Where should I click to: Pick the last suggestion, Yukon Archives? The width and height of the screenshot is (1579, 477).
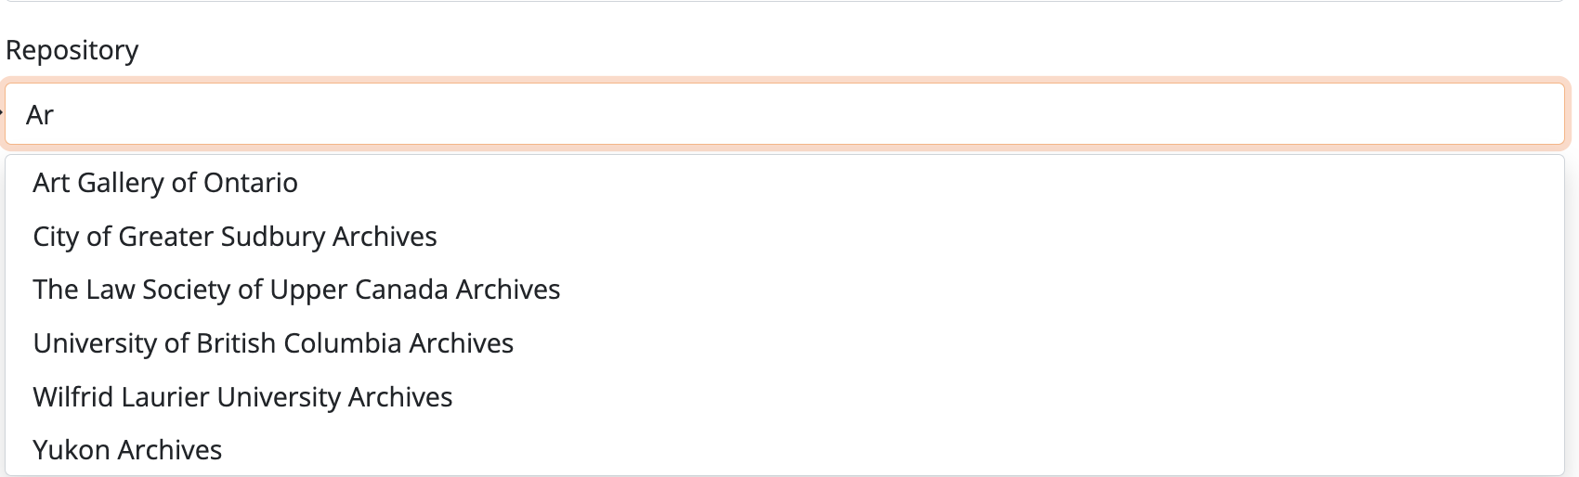[x=127, y=450]
